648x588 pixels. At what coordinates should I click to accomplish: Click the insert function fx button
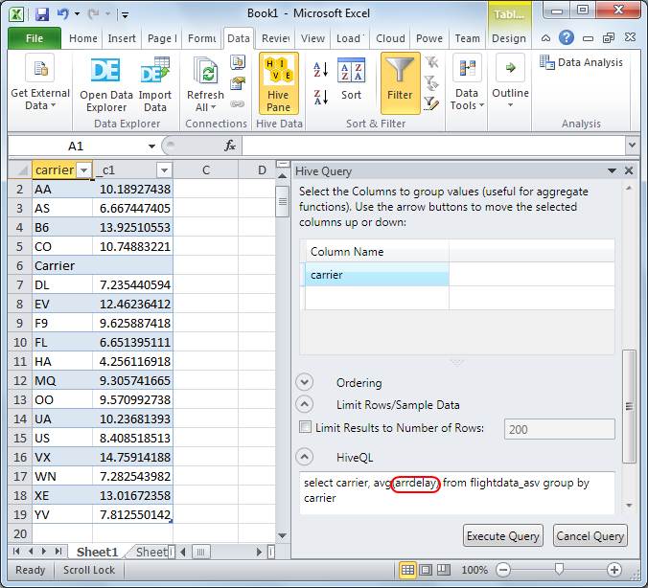tap(230, 146)
